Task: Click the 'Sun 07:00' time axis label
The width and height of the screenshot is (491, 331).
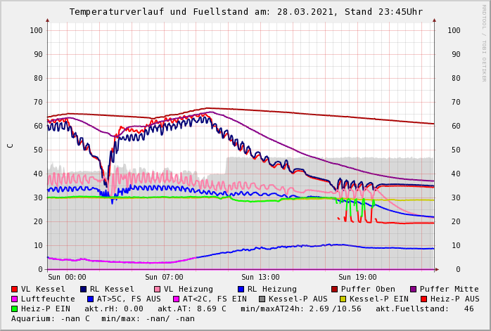Action: [164, 277]
